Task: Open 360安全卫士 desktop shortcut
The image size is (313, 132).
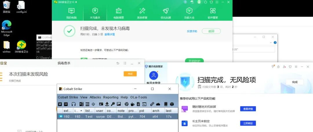Action: tap(21, 47)
